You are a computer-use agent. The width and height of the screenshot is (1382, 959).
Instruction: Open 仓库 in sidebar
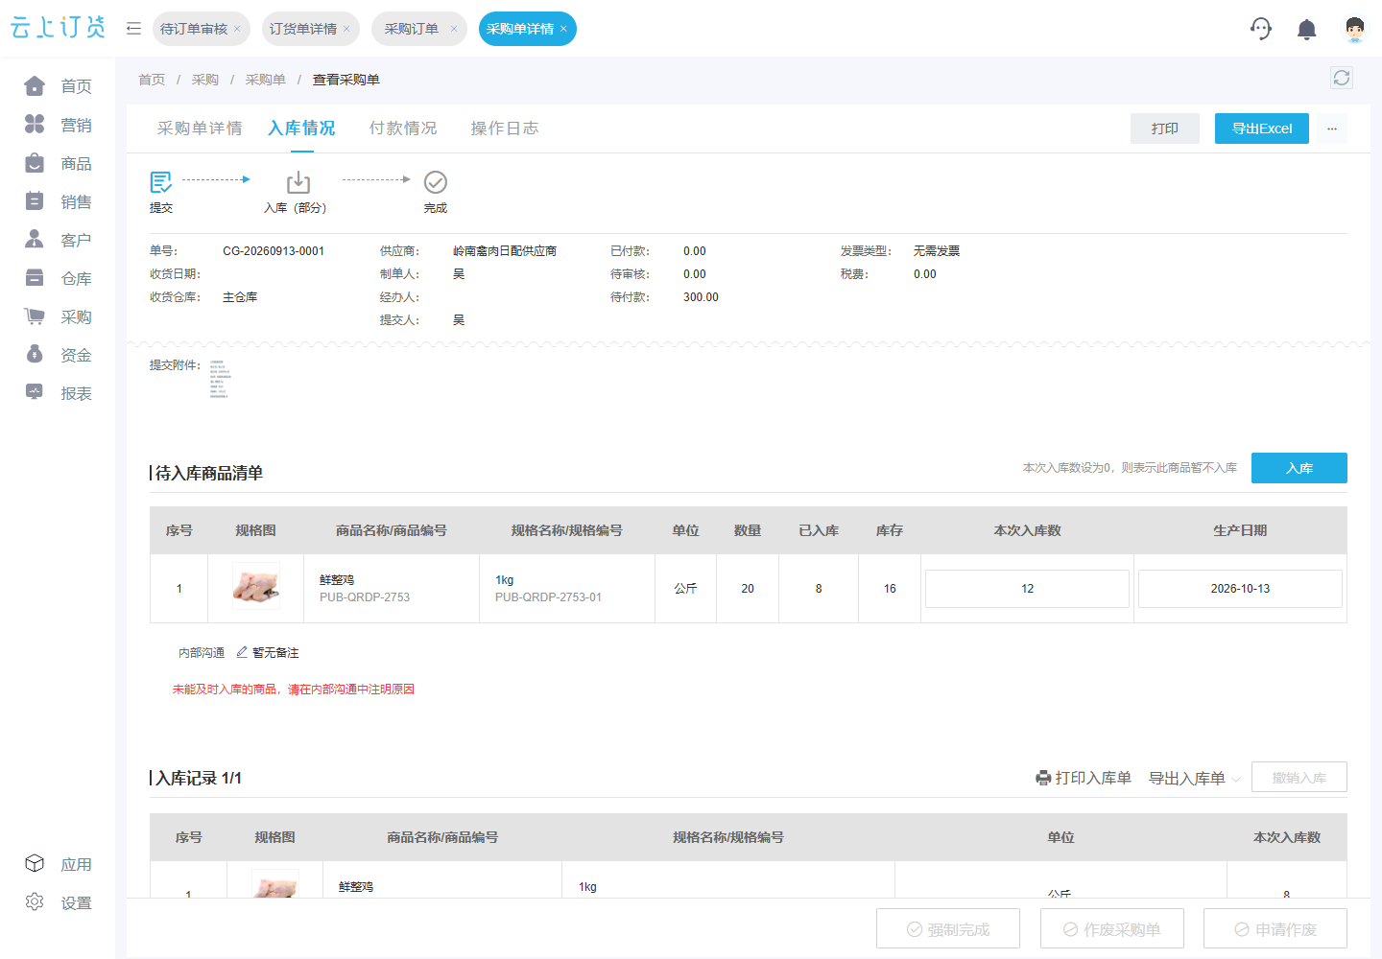point(58,278)
